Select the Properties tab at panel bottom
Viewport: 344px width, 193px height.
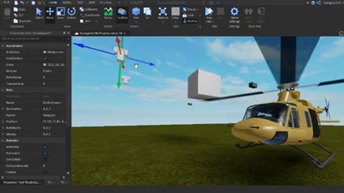pyautogui.click(x=22, y=182)
